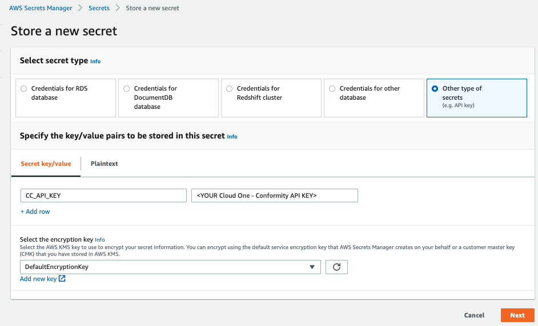This screenshot has height=326, width=538.
Task: Go to AWS Secrets Manager breadcrumb
Action: coord(41,8)
